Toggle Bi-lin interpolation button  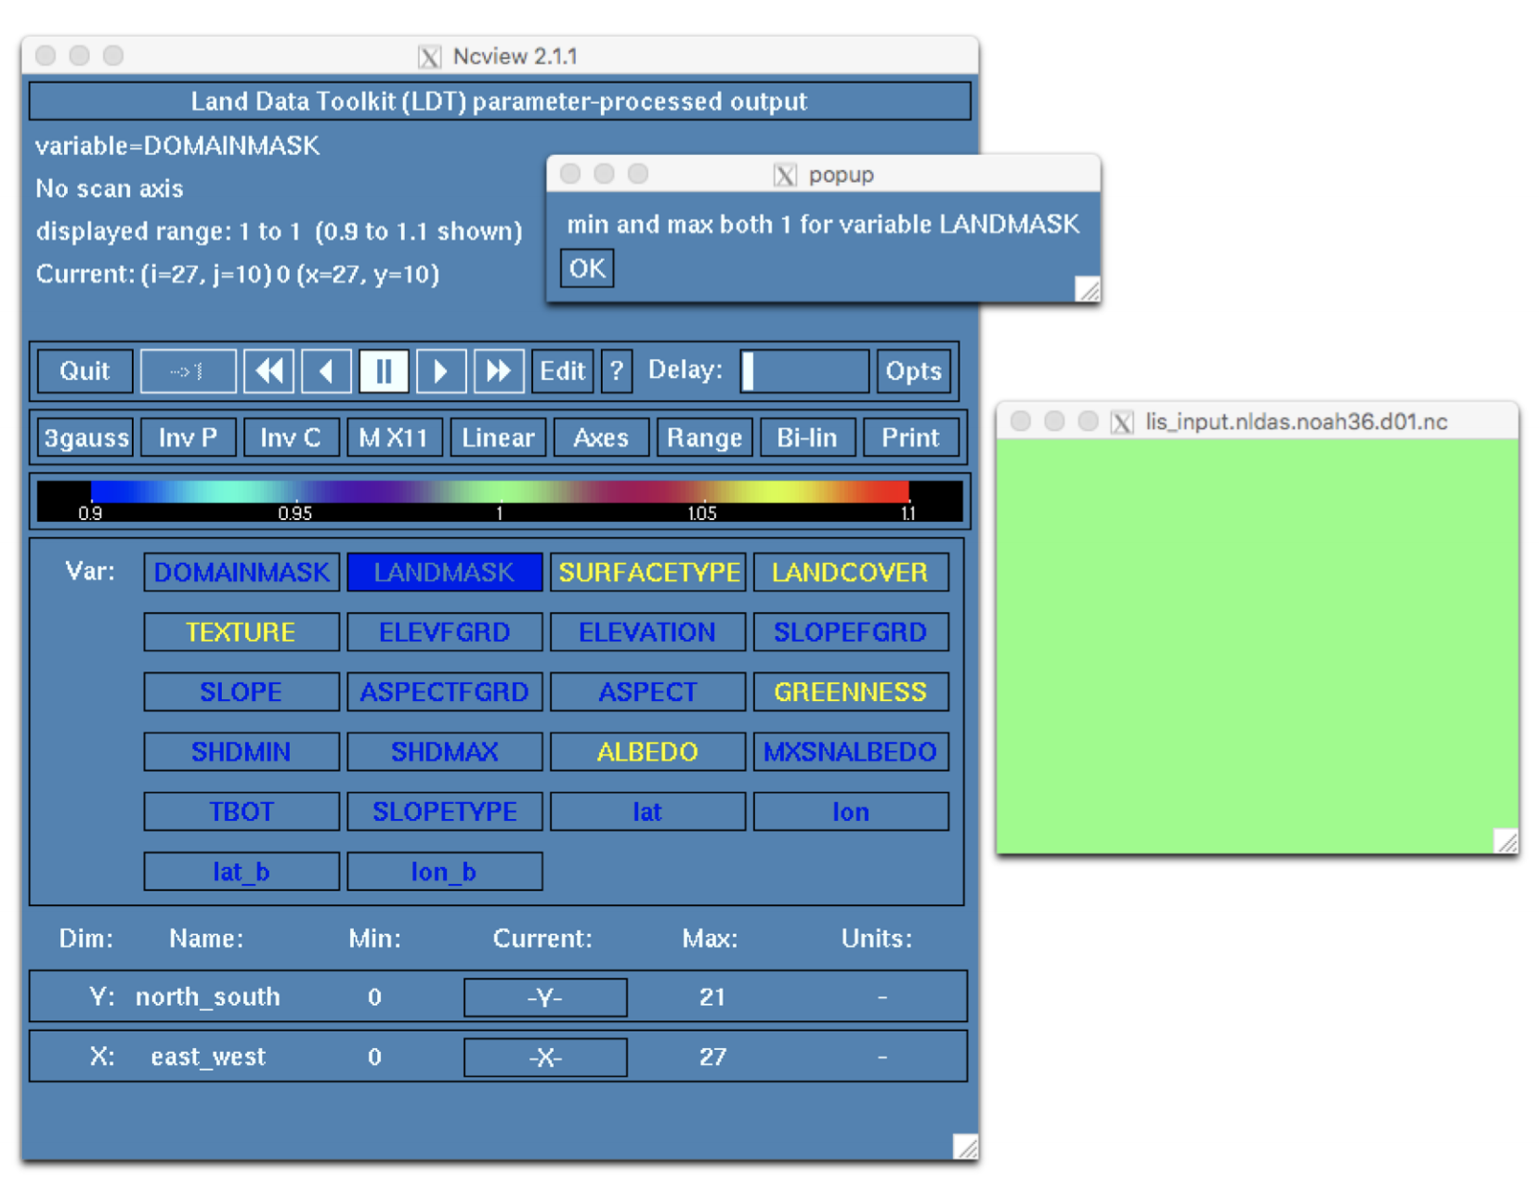(807, 437)
